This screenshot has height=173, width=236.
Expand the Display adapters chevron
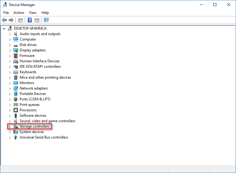click(10, 51)
